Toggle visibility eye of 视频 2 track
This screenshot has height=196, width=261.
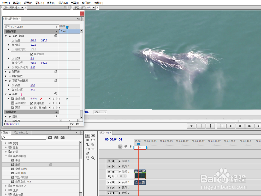109,166
